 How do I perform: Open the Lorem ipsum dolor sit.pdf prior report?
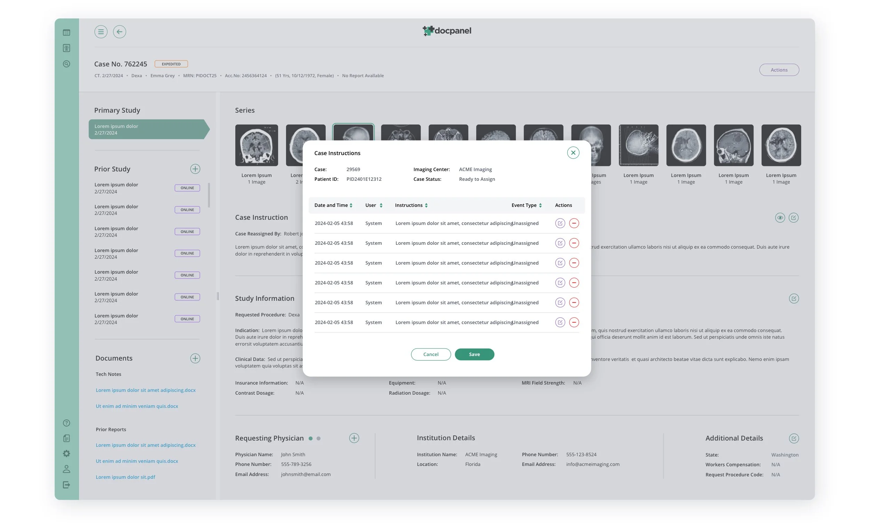click(125, 477)
